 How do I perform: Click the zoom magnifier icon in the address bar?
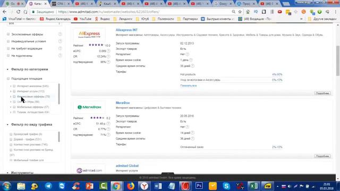[x=234, y=12]
